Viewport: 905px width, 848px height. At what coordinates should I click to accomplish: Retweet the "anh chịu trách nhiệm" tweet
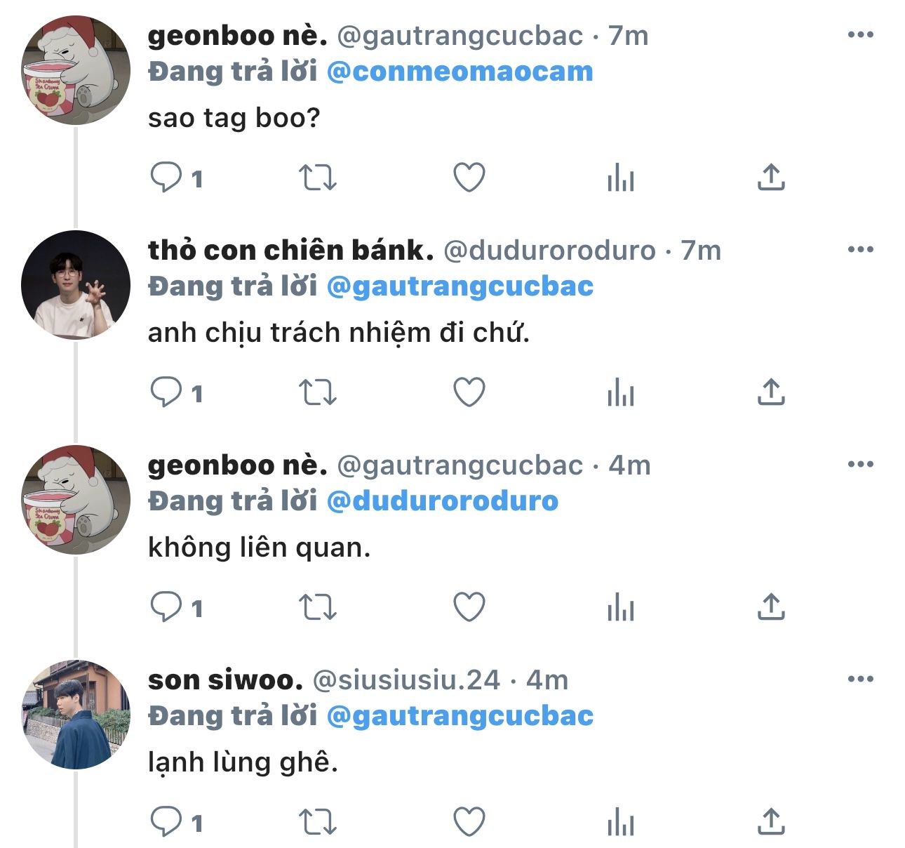pos(318,392)
